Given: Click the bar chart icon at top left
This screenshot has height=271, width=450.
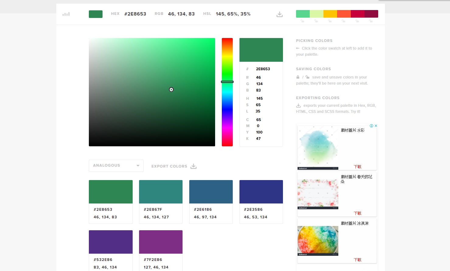Looking at the screenshot, I should [x=66, y=14].
